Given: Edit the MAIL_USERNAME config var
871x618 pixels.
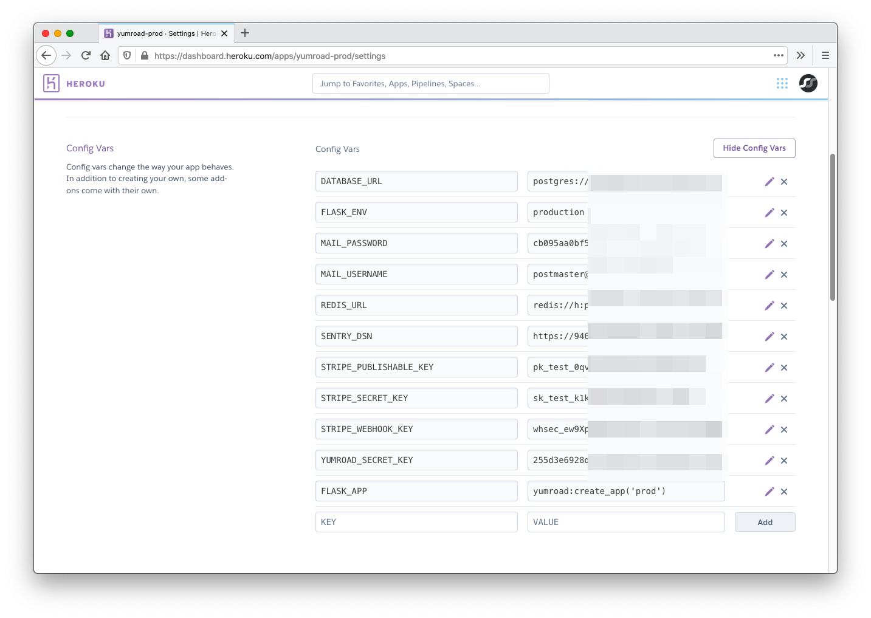Looking at the screenshot, I should 769,275.
